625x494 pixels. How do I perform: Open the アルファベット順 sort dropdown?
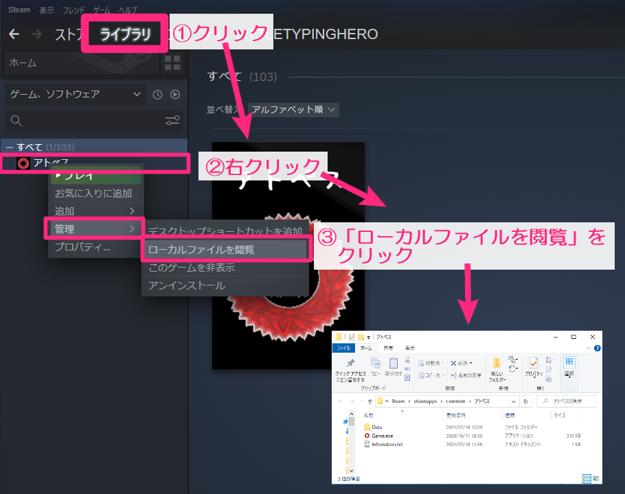293,110
